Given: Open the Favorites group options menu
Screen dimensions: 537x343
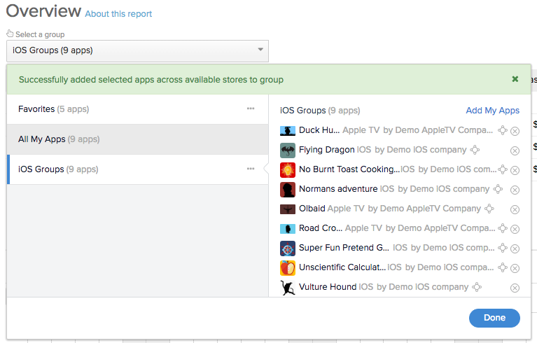Looking at the screenshot, I should 251,108.
